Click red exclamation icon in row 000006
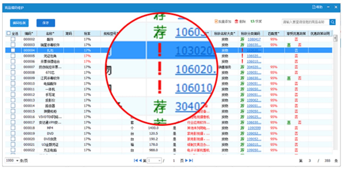 click(242, 61)
